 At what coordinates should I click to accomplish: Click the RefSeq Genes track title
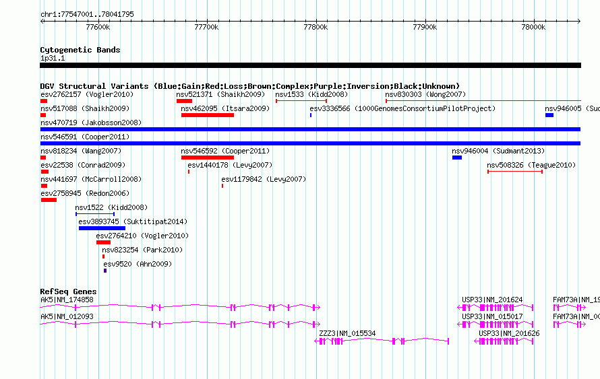pyautogui.click(x=69, y=291)
